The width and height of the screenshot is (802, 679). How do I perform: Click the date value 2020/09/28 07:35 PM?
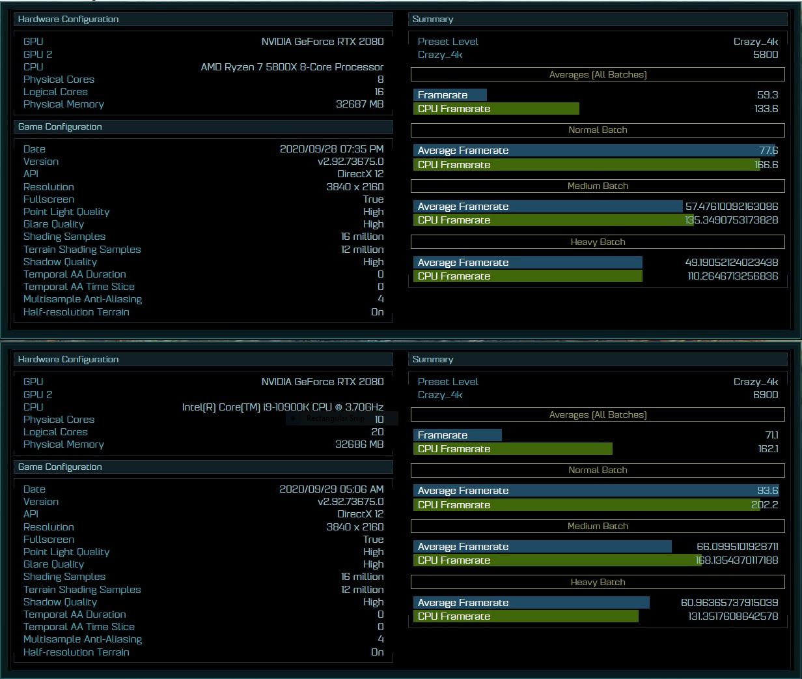tap(331, 149)
